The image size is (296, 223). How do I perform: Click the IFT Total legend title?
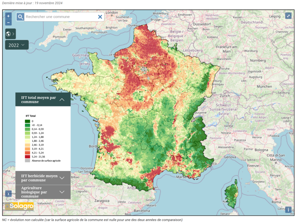tap(31, 116)
